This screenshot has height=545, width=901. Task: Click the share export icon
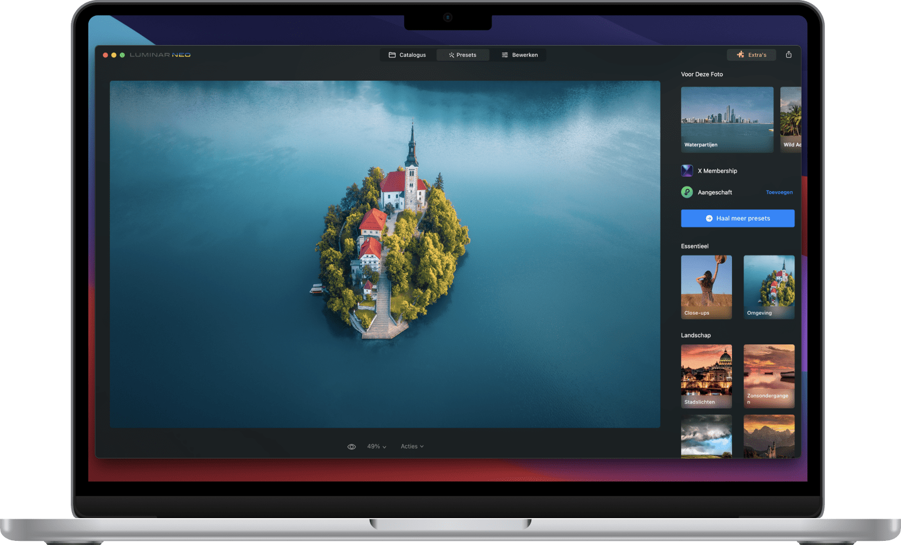[x=789, y=54]
